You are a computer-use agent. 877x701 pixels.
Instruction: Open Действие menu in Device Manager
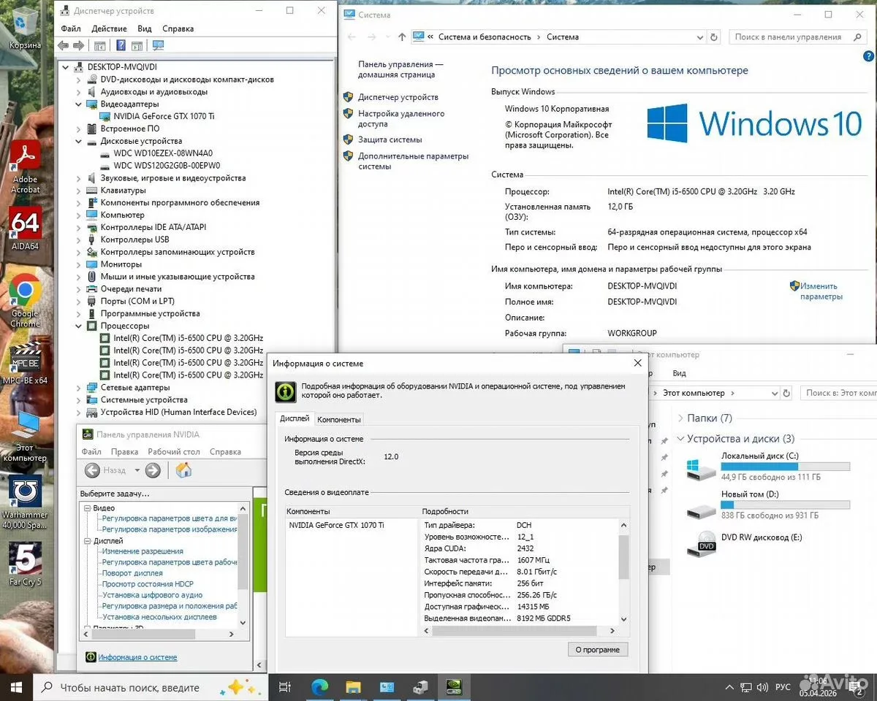[109, 28]
